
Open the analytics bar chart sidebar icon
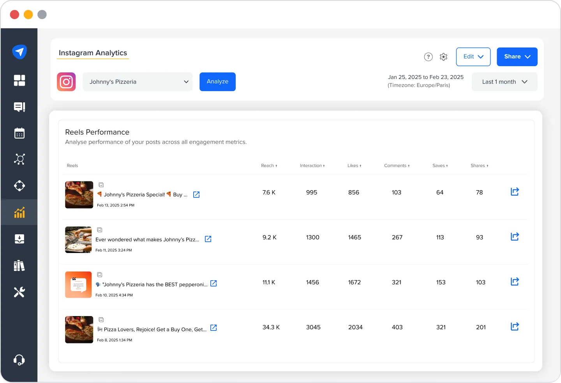pyautogui.click(x=19, y=212)
